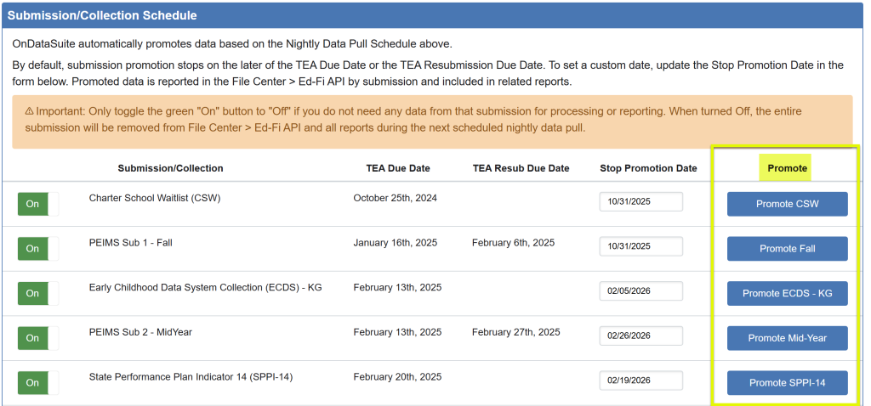This screenshot has height=406, width=871.
Task: Click the Promote CSW button
Action: [x=787, y=204]
